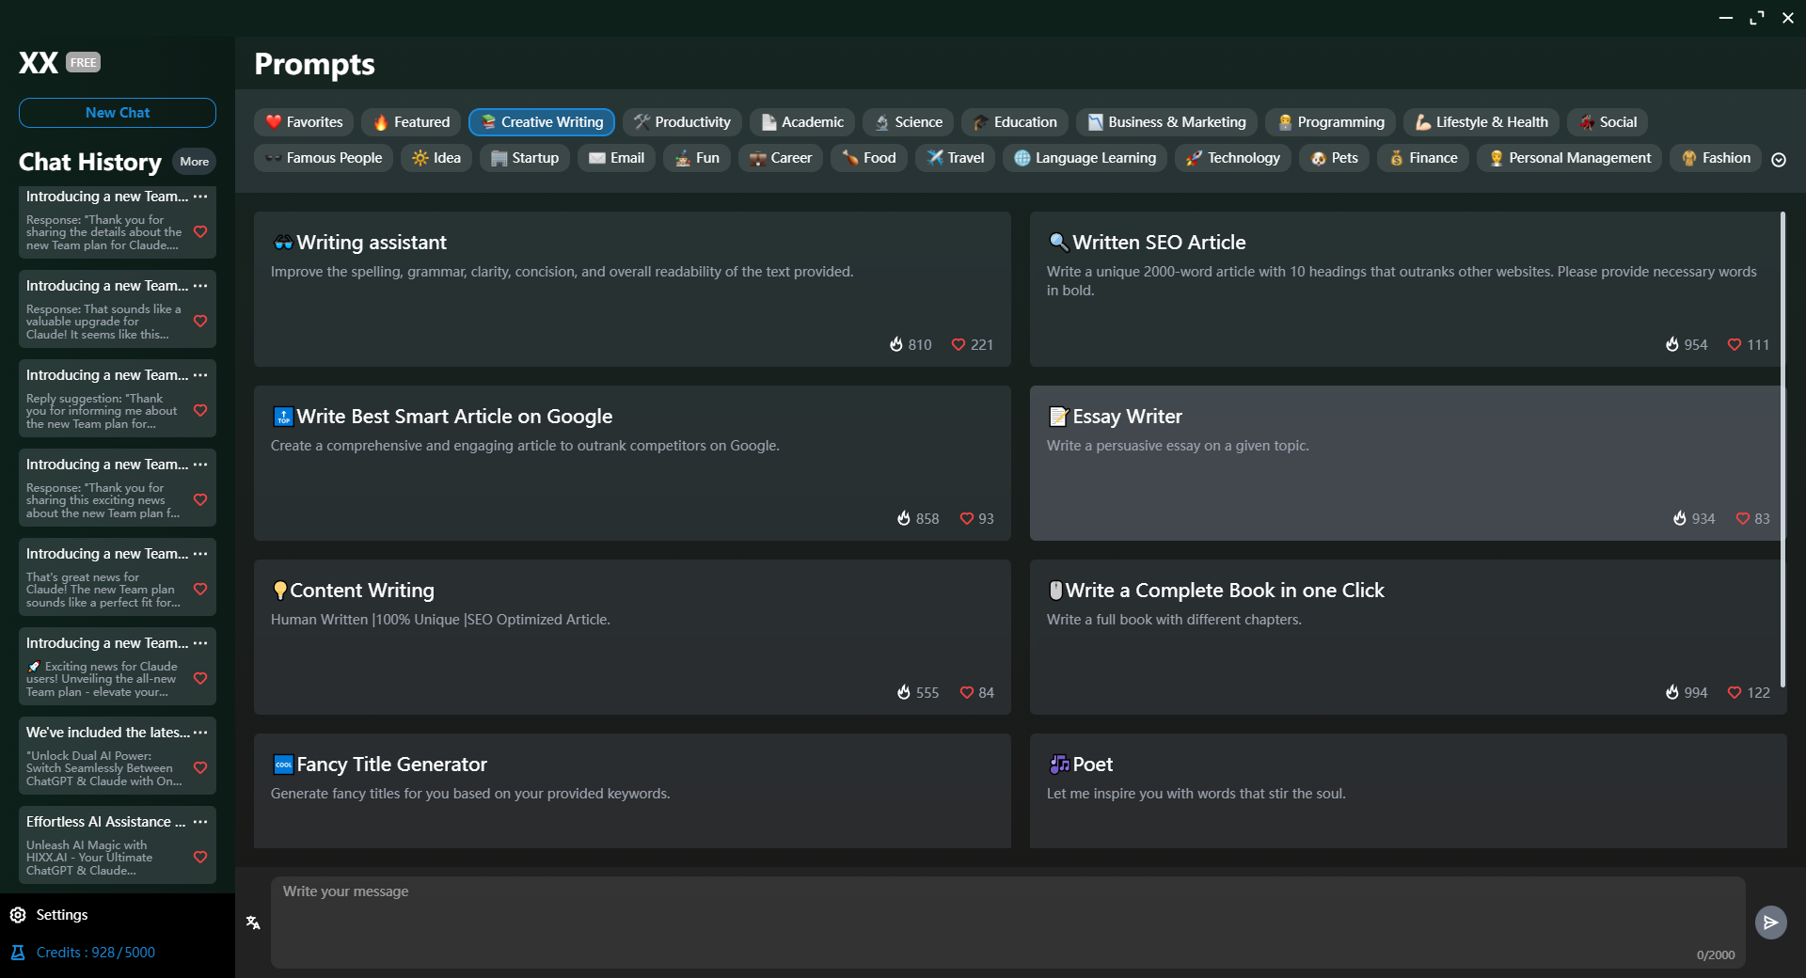The image size is (1806, 978).
Task: Click the lightbulb icon of Content Writing
Action: point(279,591)
